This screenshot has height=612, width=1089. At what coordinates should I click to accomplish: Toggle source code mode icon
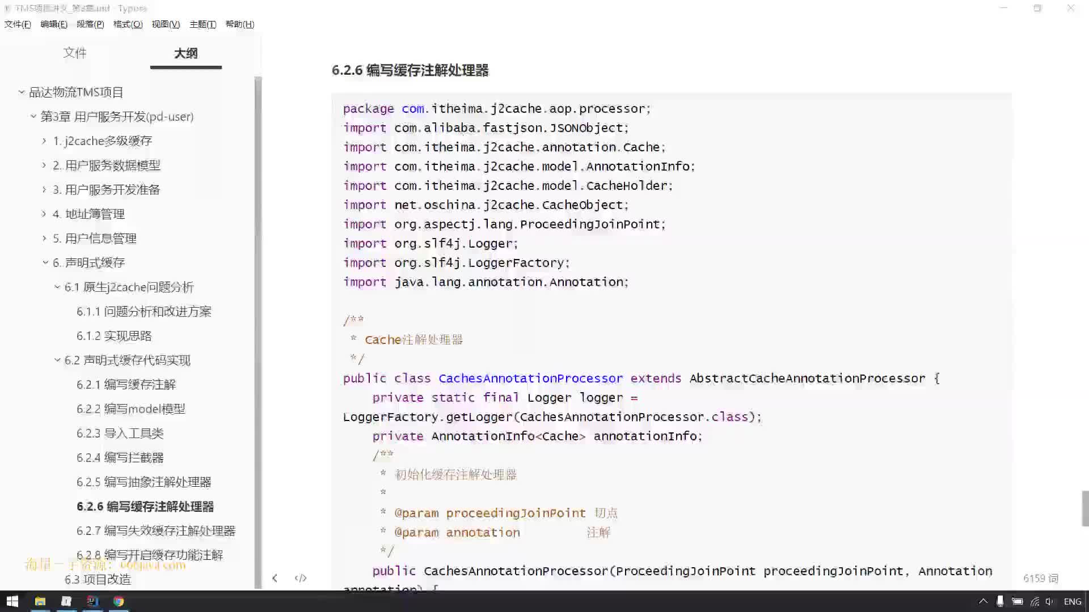(301, 578)
